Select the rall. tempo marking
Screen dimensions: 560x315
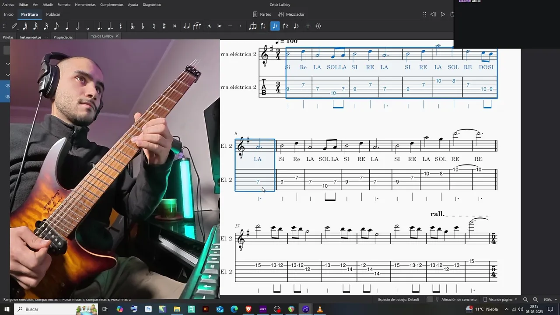point(437,214)
